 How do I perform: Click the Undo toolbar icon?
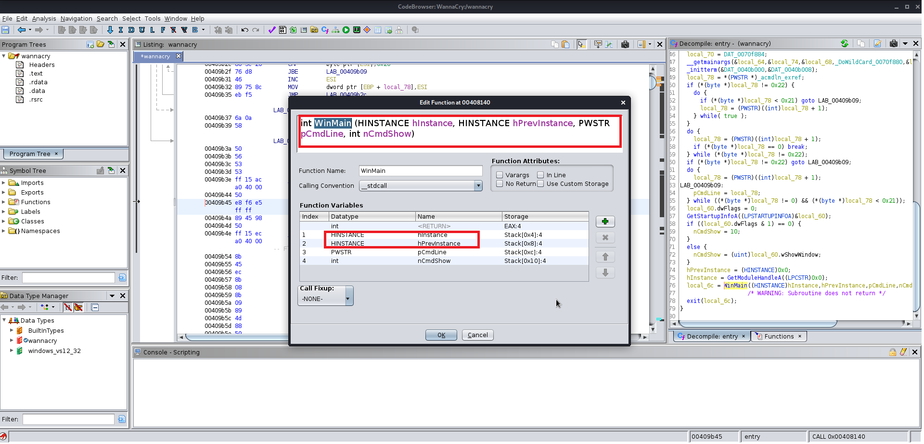[x=244, y=30]
